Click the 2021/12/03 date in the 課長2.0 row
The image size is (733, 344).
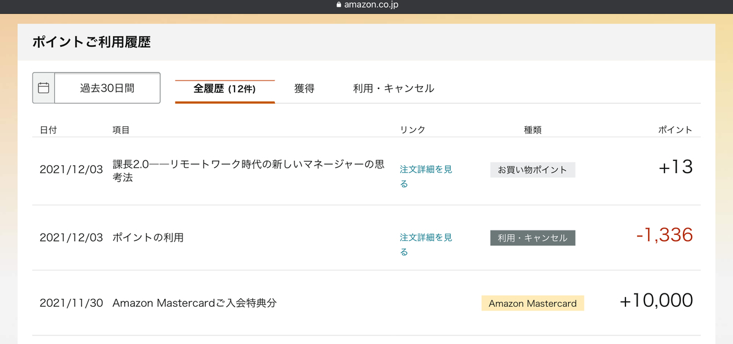pos(71,170)
